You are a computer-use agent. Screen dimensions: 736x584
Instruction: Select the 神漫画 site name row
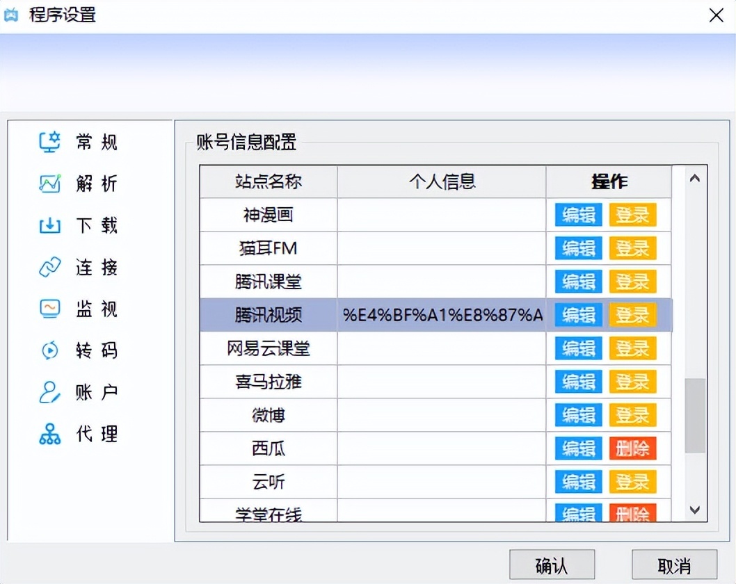click(x=269, y=215)
